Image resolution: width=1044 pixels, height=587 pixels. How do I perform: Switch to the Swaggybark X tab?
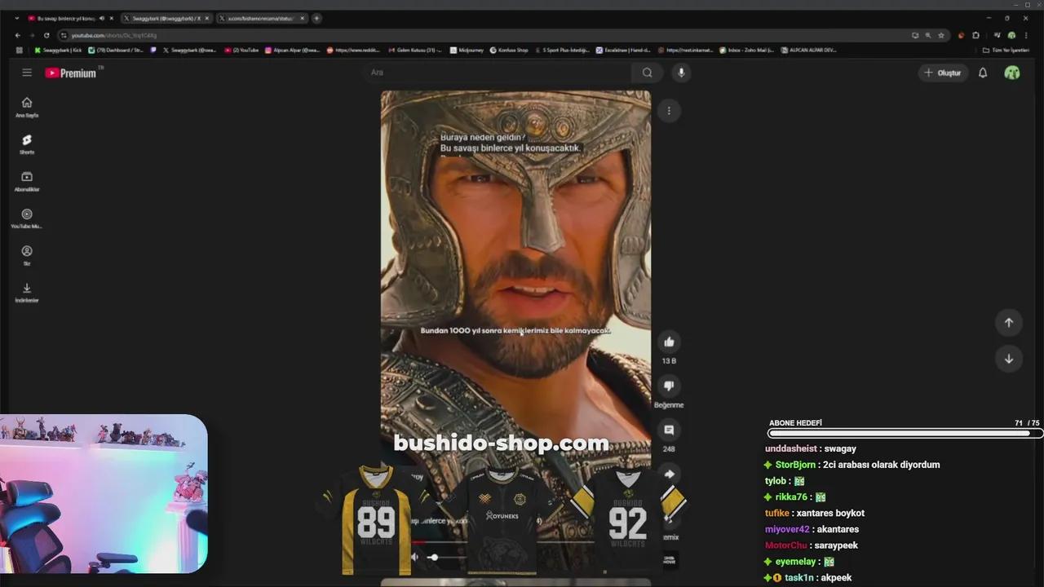point(166,18)
